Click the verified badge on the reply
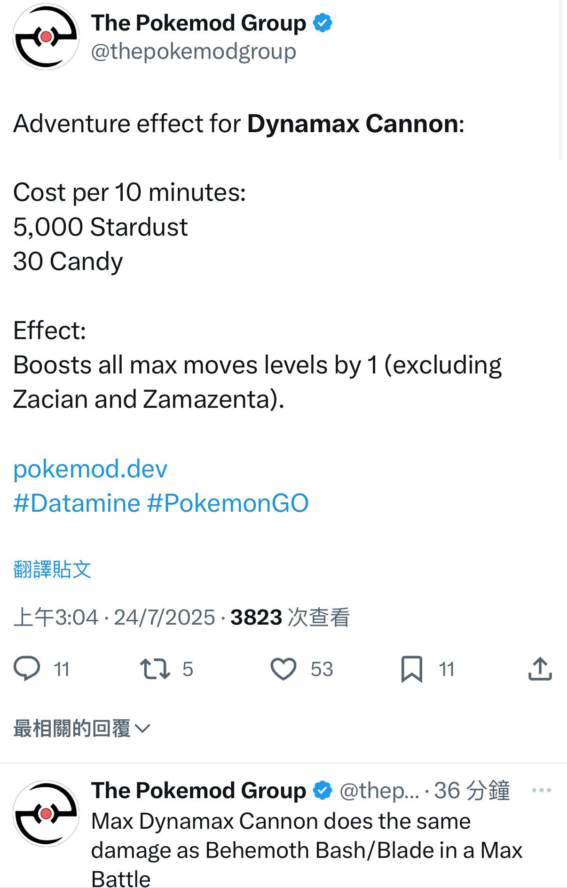 [323, 791]
